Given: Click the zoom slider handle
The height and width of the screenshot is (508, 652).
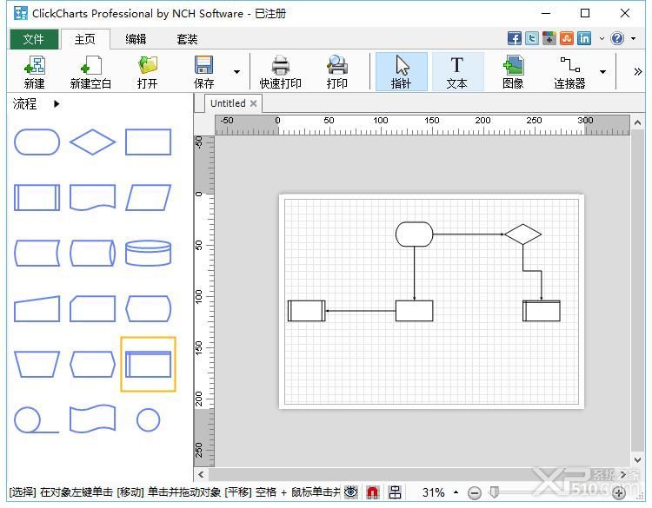Looking at the screenshot, I should (494, 492).
